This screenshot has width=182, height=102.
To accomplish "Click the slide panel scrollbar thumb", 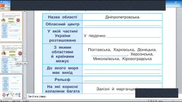I will (x=25, y=55).
